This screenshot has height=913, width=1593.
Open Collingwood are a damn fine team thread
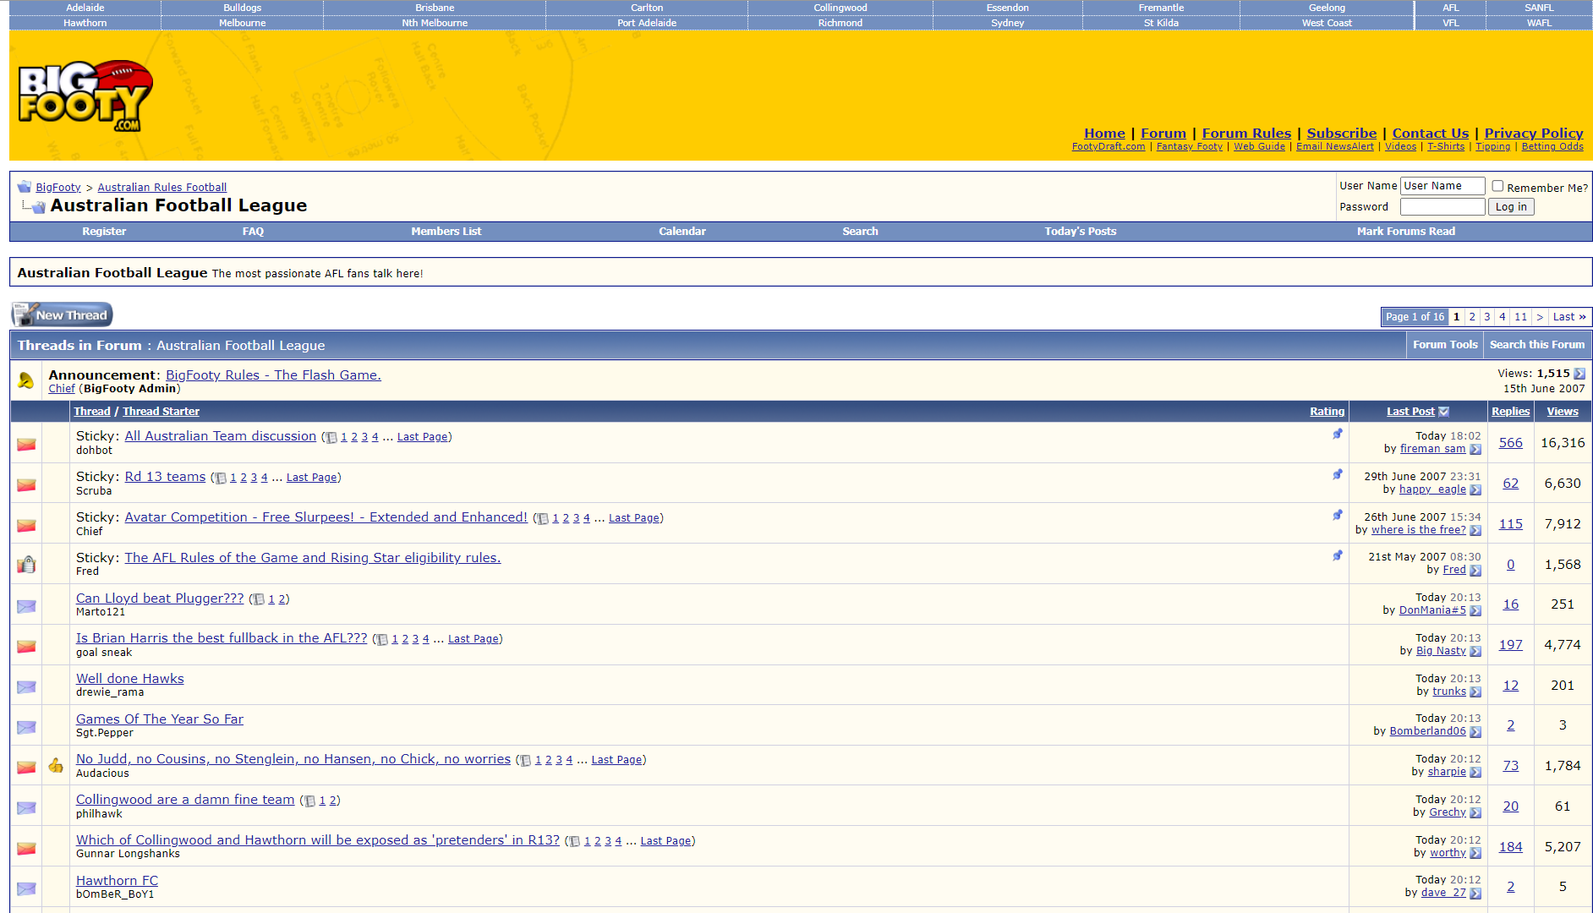pos(185,800)
